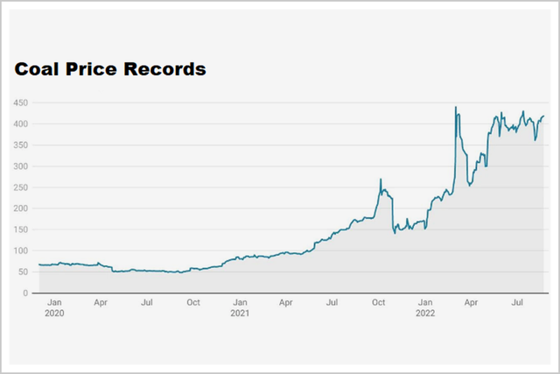Select the Jan 2020 x-axis label
The height and width of the screenshot is (374, 560).
tap(54, 307)
